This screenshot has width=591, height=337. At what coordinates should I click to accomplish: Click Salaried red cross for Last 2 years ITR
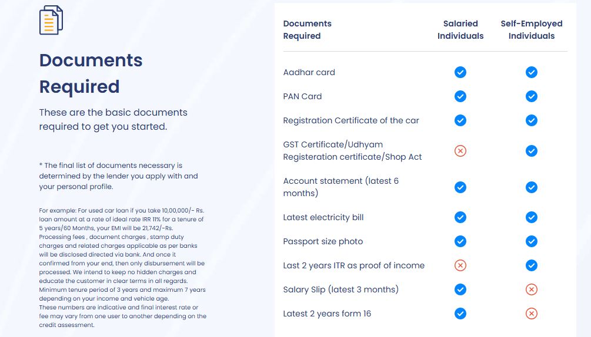(460, 265)
